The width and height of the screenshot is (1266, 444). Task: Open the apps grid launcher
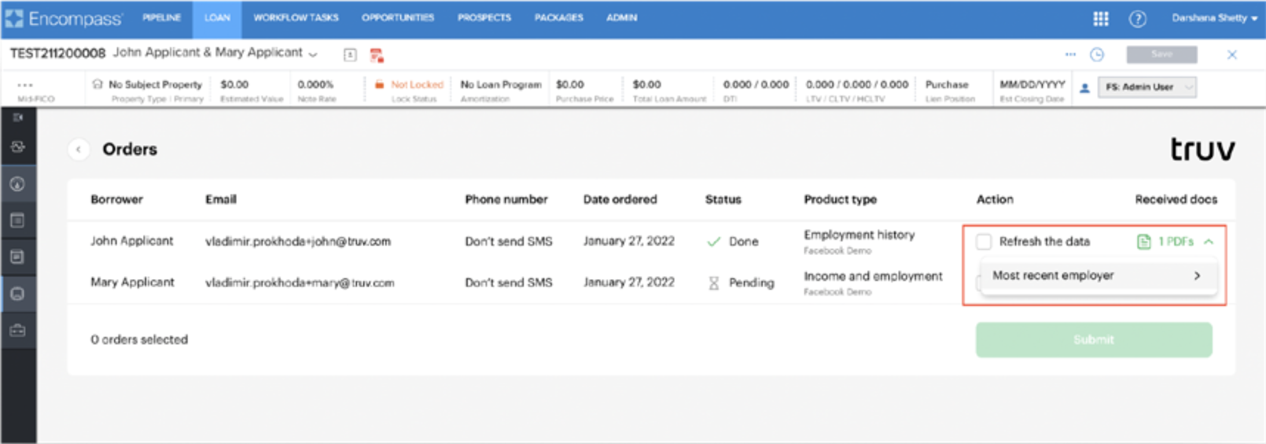[x=1101, y=18]
